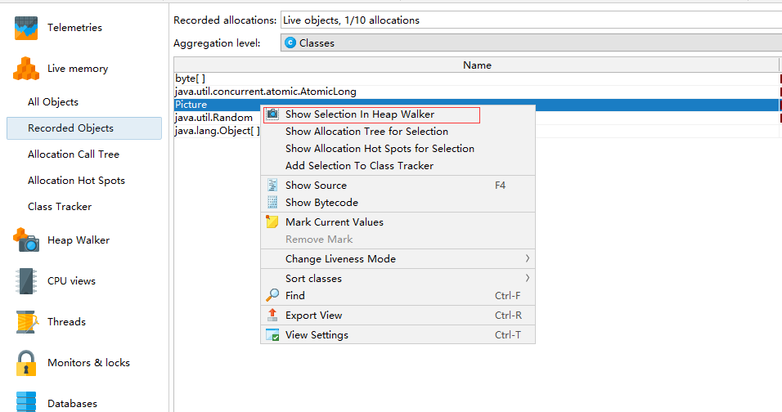Click the CPU views chip icon
The width and height of the screenshot is (782, 412).
tap(26, 281)
